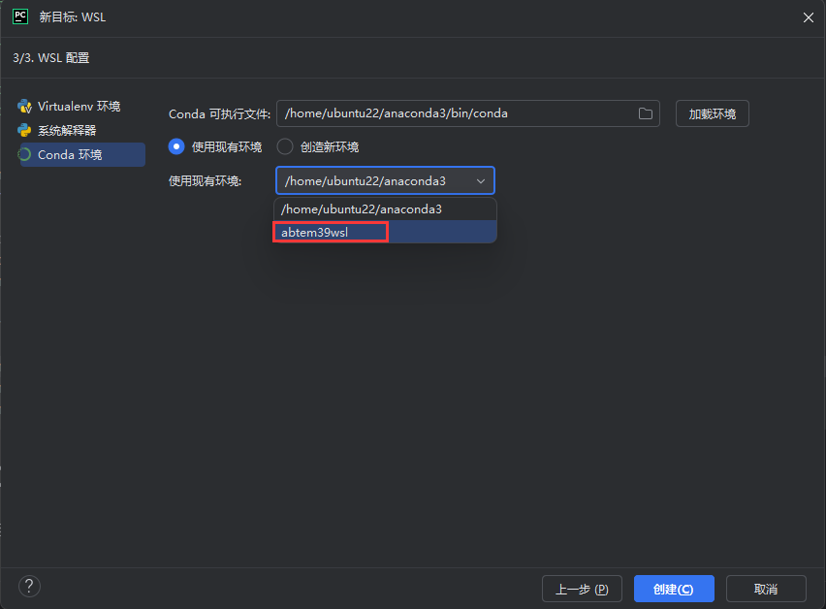Click the system interpreter python icon

pyautogui.click(x=24, y=130)
